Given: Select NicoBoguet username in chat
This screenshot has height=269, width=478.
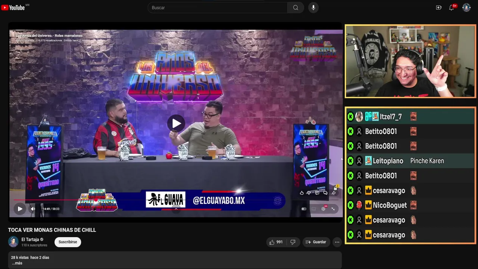Looking at the screenshot, I should (389, 205).
